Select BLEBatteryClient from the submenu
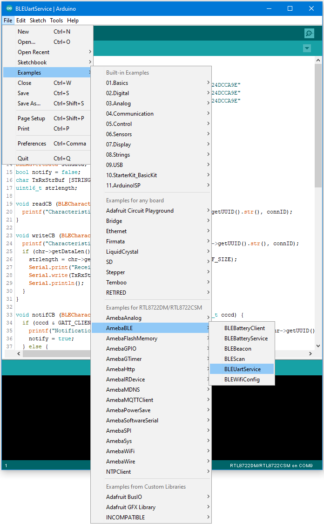 click(x=244, y=328)
